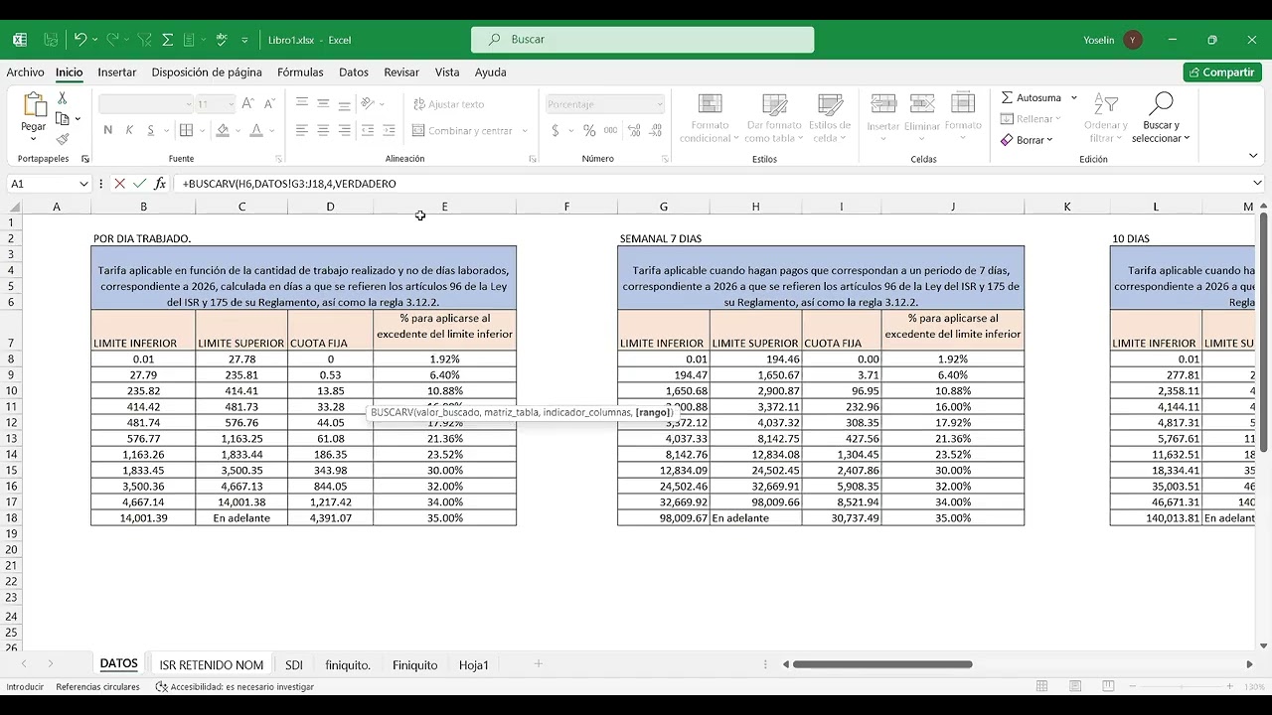Click the orientation text angle icon
This screenshot has height=715, width=1272.
[x=367, y=103]
